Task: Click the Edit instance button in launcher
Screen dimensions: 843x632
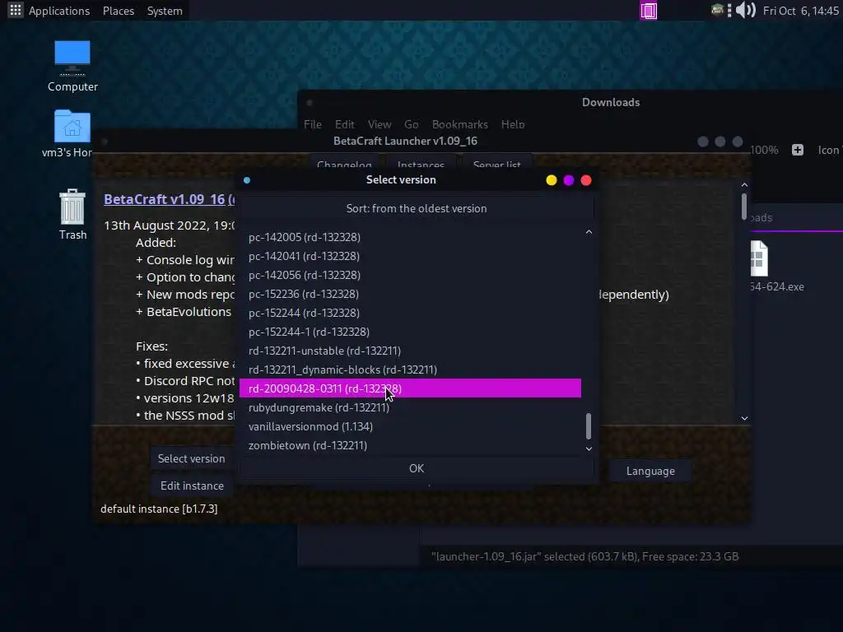Action: point(192,486)
